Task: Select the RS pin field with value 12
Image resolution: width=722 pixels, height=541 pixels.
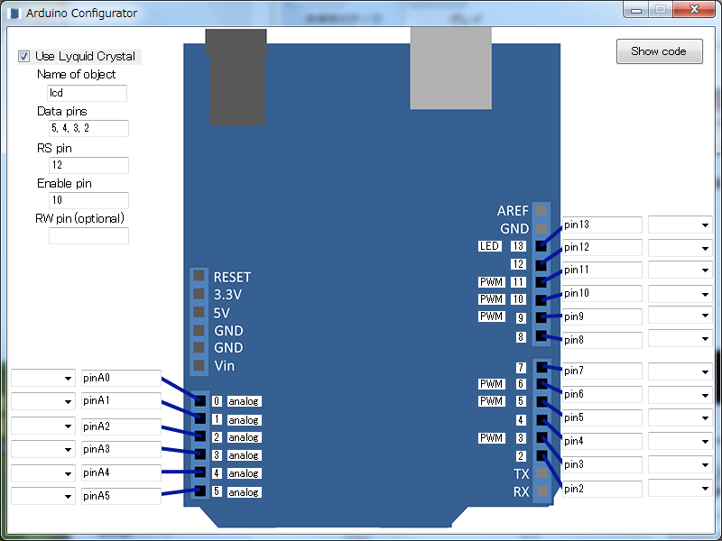Action: 88,165
